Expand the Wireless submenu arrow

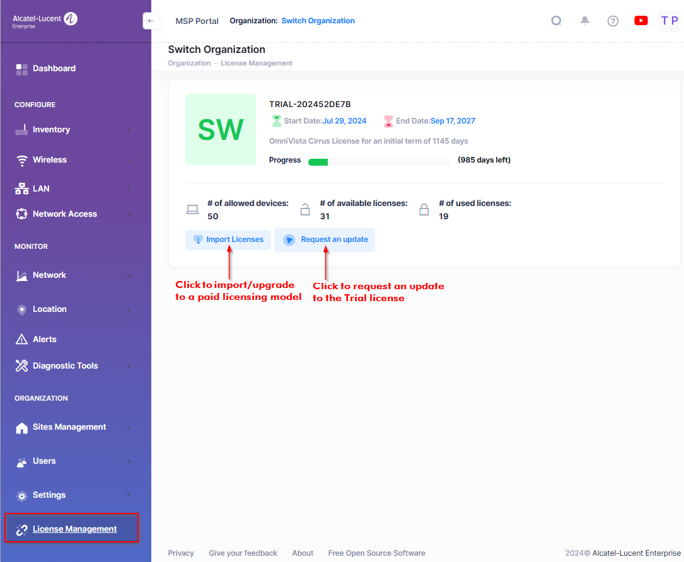coord(129,160)
